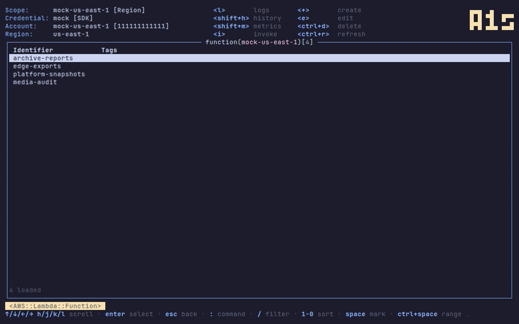Click the Region: label
Viewport: 519px width, 324px height.
[19, 34]
